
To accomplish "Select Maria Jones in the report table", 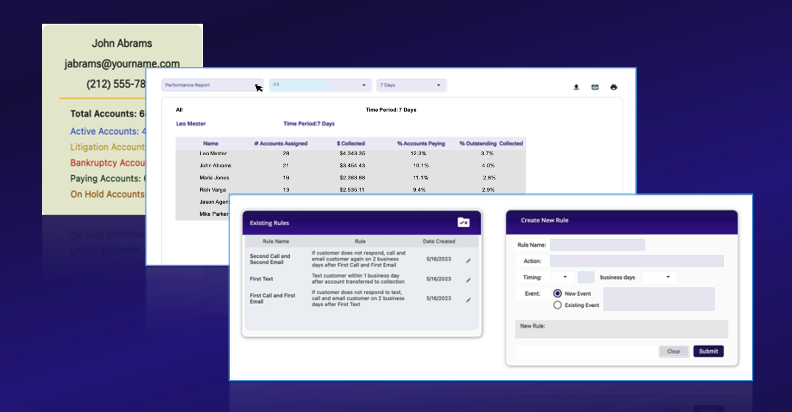I will click(214, 178).
